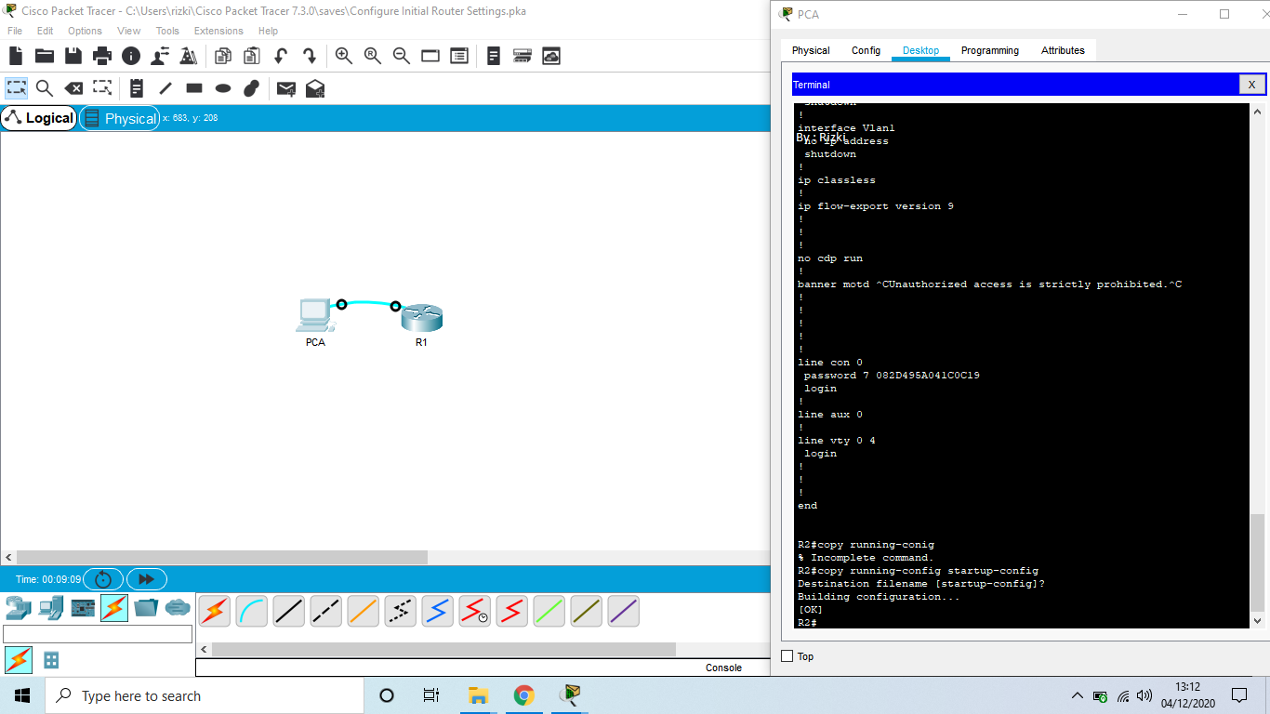
Task: Print using the printer icon
Action: [x=102, y=56]
